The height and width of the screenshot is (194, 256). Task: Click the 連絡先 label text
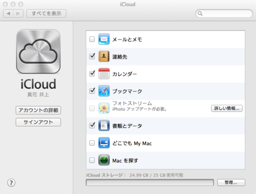119,57
